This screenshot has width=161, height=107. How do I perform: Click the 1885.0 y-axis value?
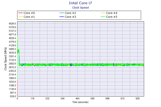[12, 78]
